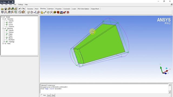Click the Create Block icon
This screenshot has height=97, width=173.
click(28, 12)
